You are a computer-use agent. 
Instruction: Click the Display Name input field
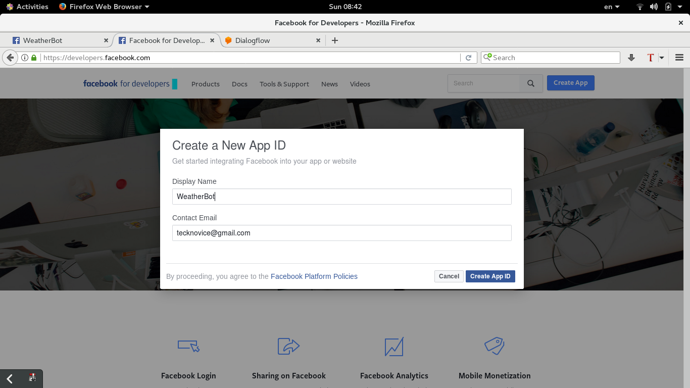[x=342, y=197]
